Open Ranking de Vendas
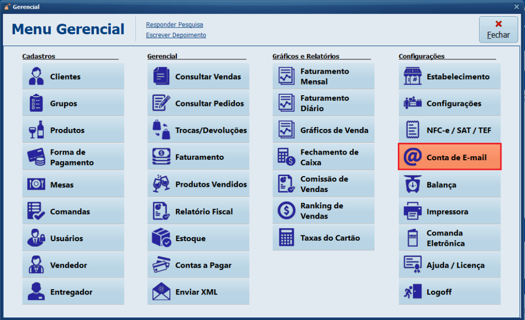The image size is (525, 320). (324, 211)
